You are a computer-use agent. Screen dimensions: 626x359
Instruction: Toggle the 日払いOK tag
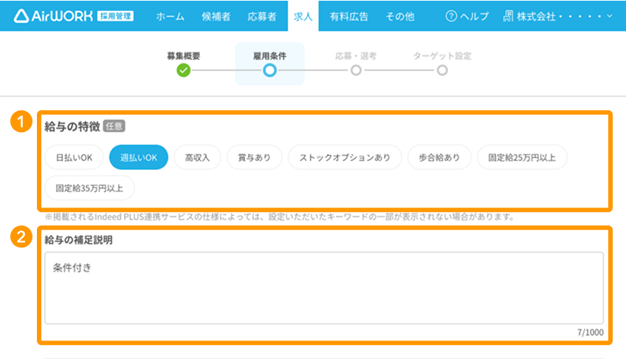coord(75,157)
